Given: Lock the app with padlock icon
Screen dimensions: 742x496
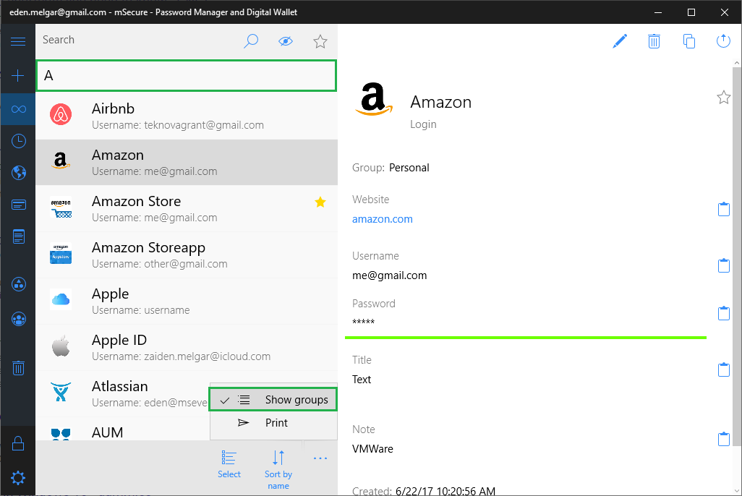Looking at the screenshot, I should pos(18,443).
